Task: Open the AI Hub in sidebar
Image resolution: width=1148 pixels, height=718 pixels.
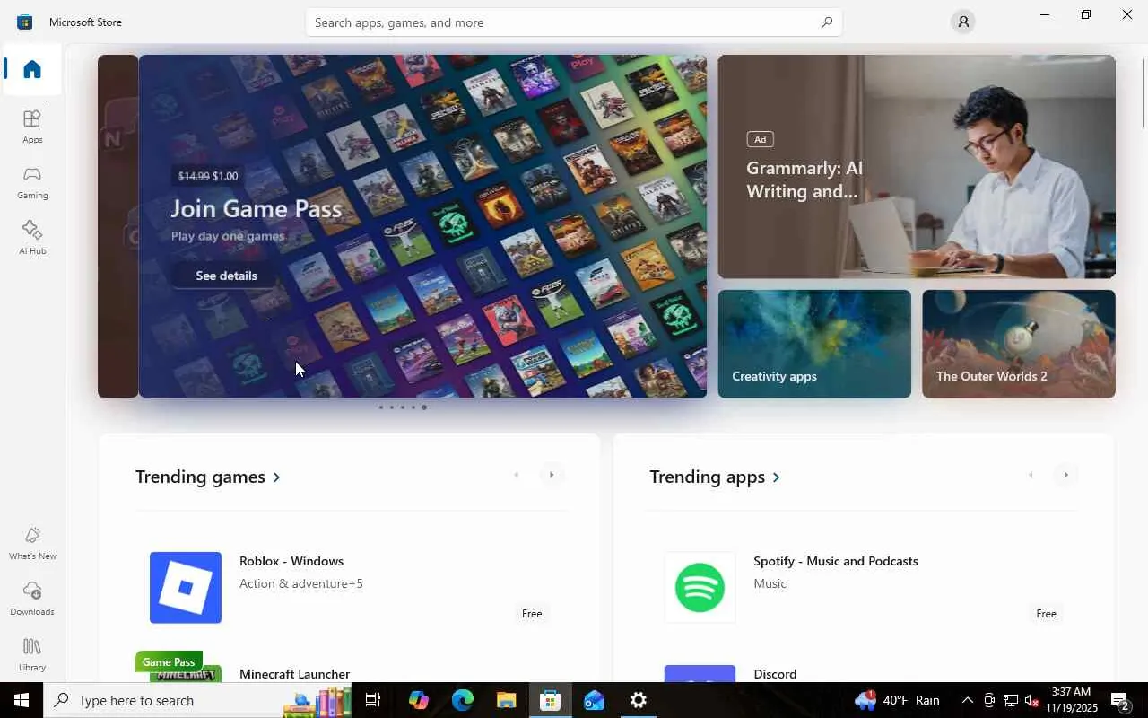Action: 32,238
